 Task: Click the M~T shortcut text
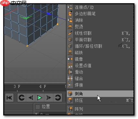pyautogui.click(x=130, y=101)
